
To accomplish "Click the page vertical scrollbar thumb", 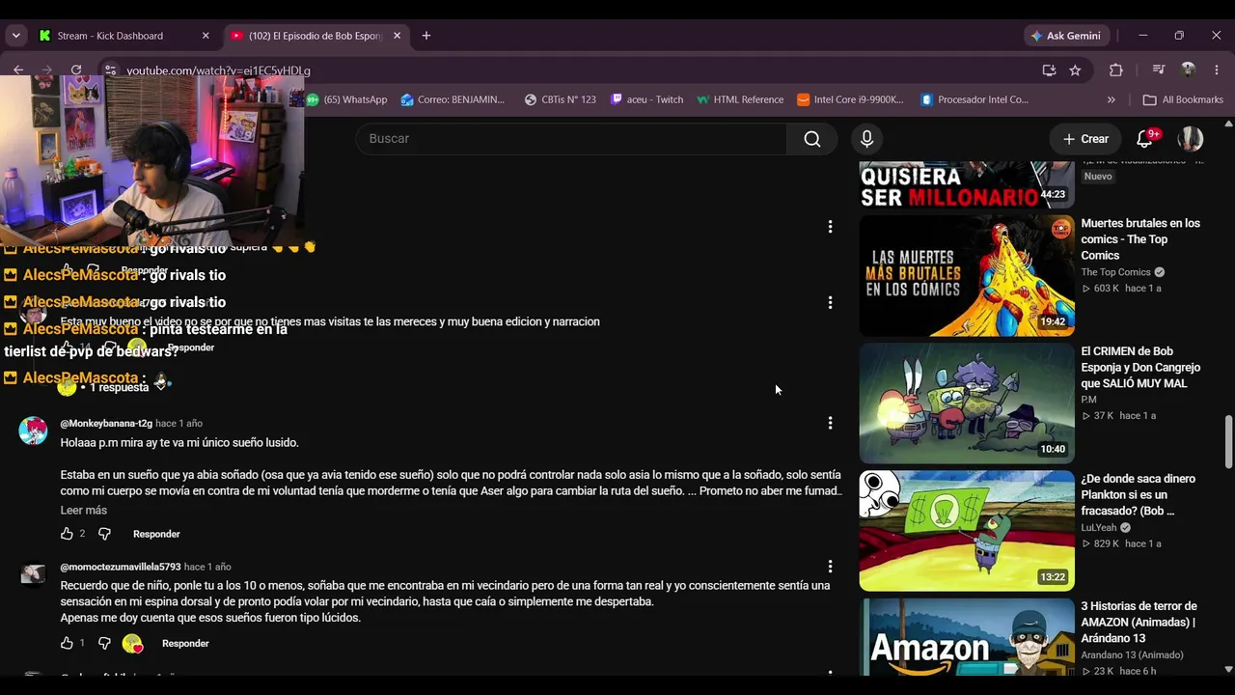I will (x=1228, y=441).
